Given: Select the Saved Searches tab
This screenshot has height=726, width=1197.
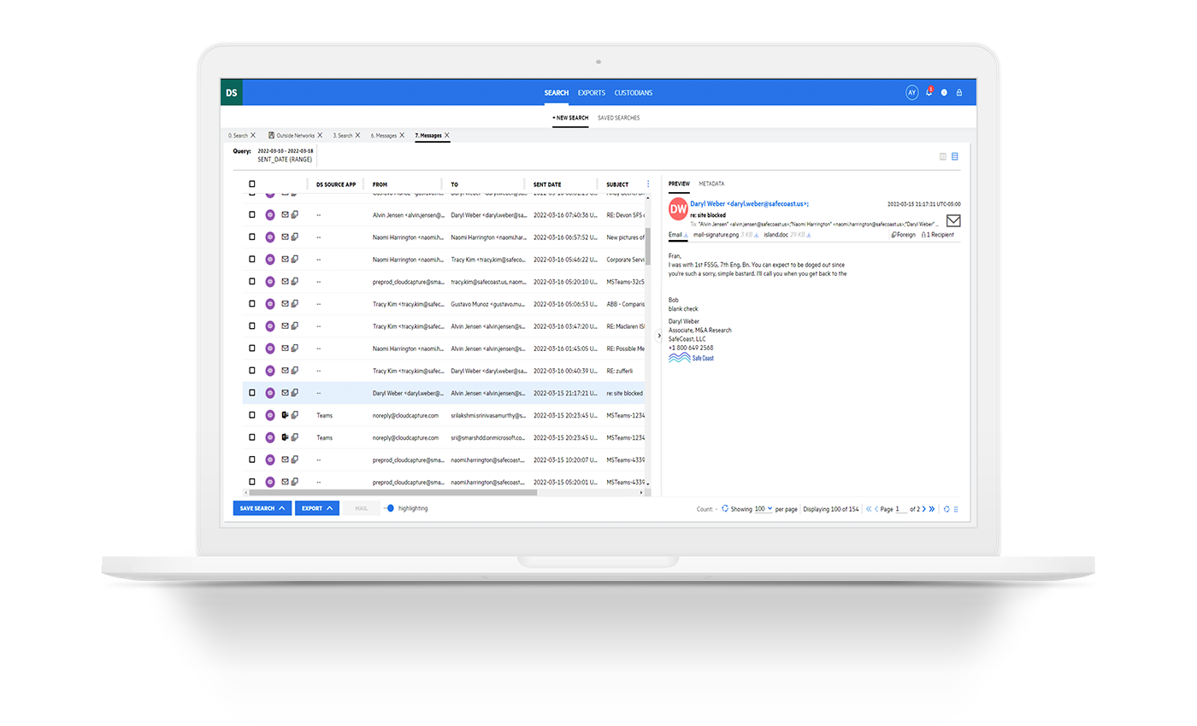Looking at the screenshot, I should [x=618, y=118].
